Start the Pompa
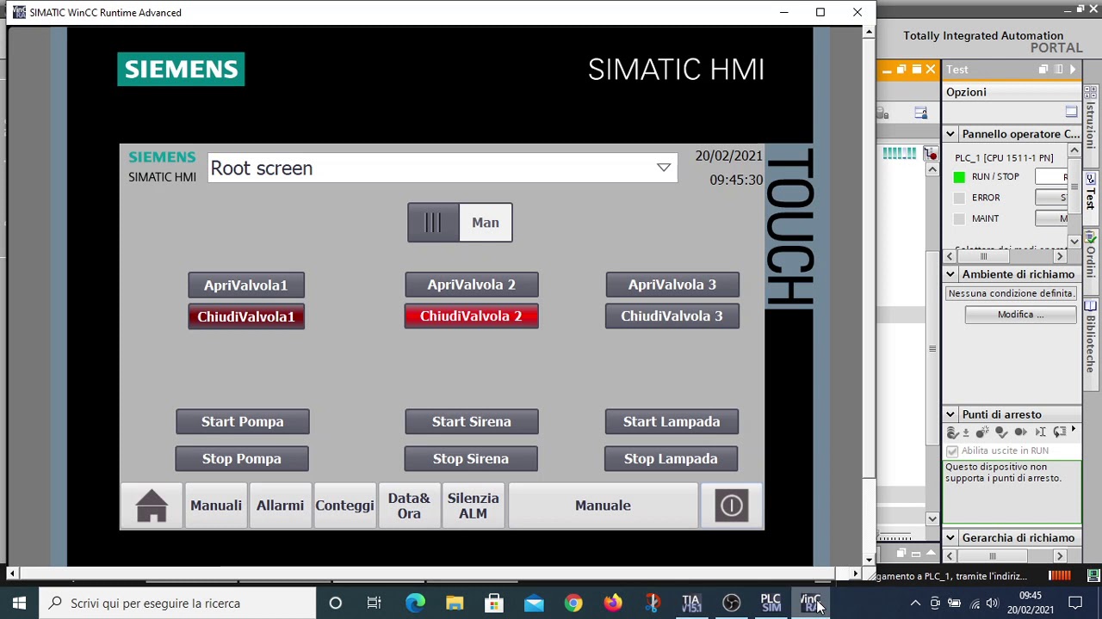 click(243, 421)
